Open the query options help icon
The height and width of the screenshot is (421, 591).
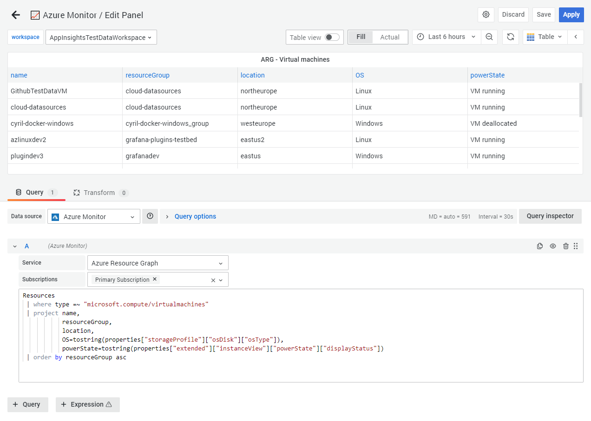click(150, 216)
